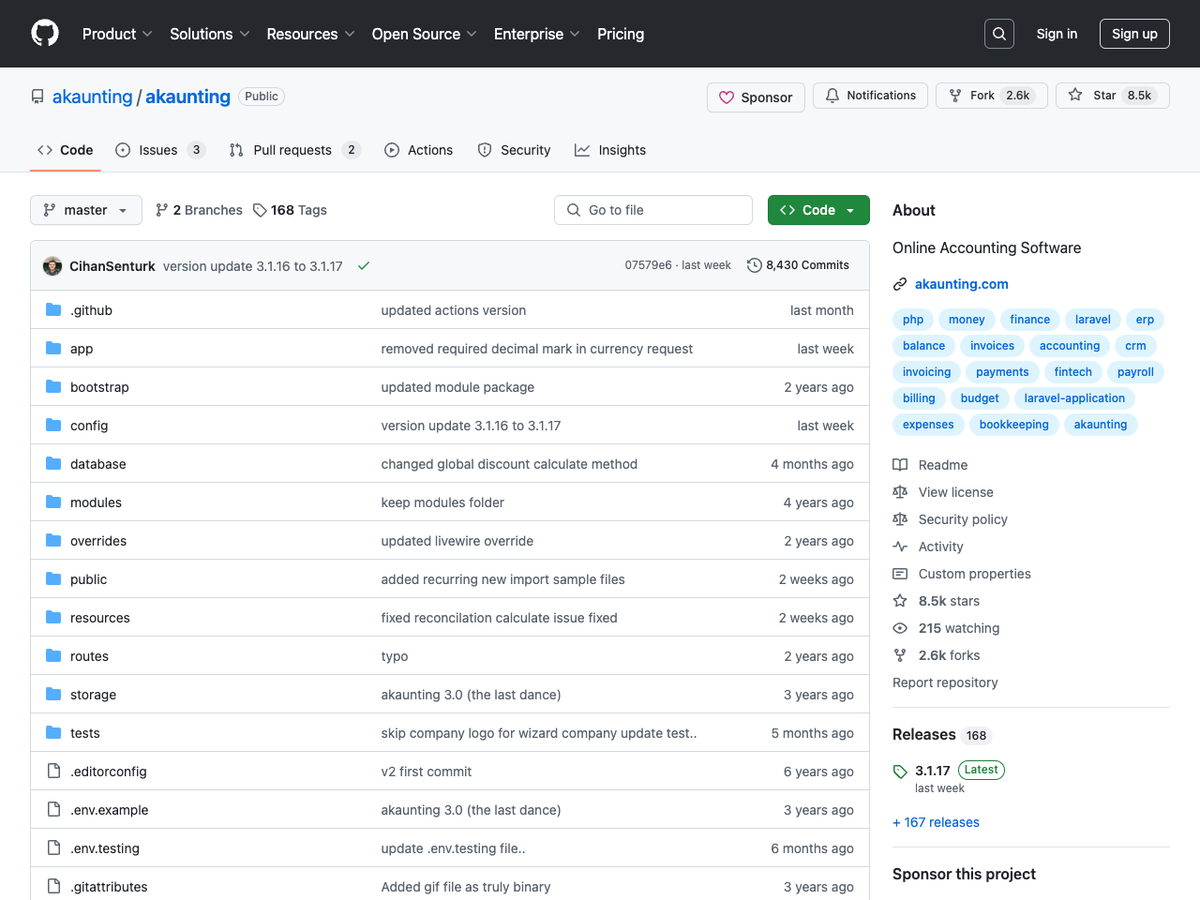Select the repository icon beside akaunting owner

tap(37, 97)
